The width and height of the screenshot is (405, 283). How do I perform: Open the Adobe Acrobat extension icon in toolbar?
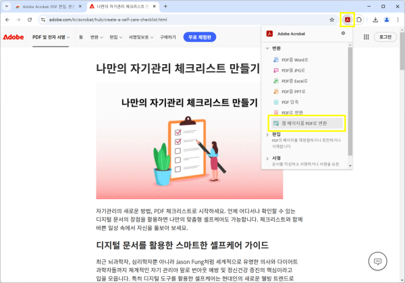348,20
